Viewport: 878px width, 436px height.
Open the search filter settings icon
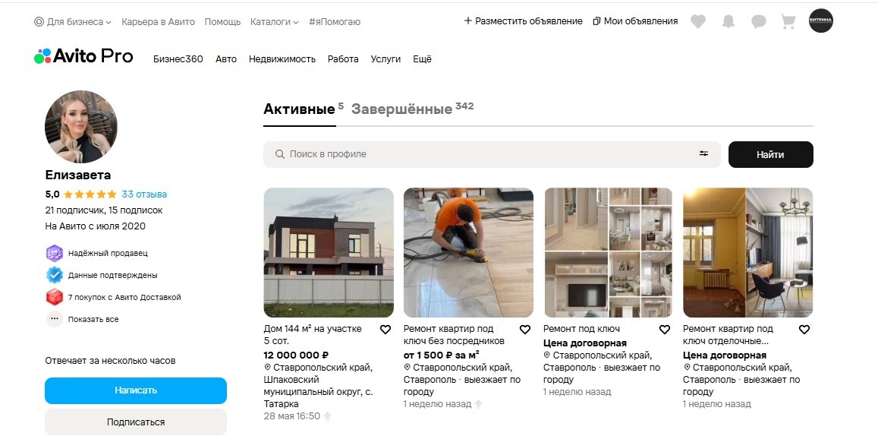click(x=703, y=153)
